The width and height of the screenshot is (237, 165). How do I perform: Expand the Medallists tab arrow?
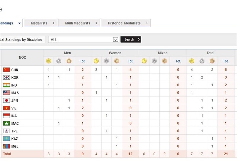point(54,23)
